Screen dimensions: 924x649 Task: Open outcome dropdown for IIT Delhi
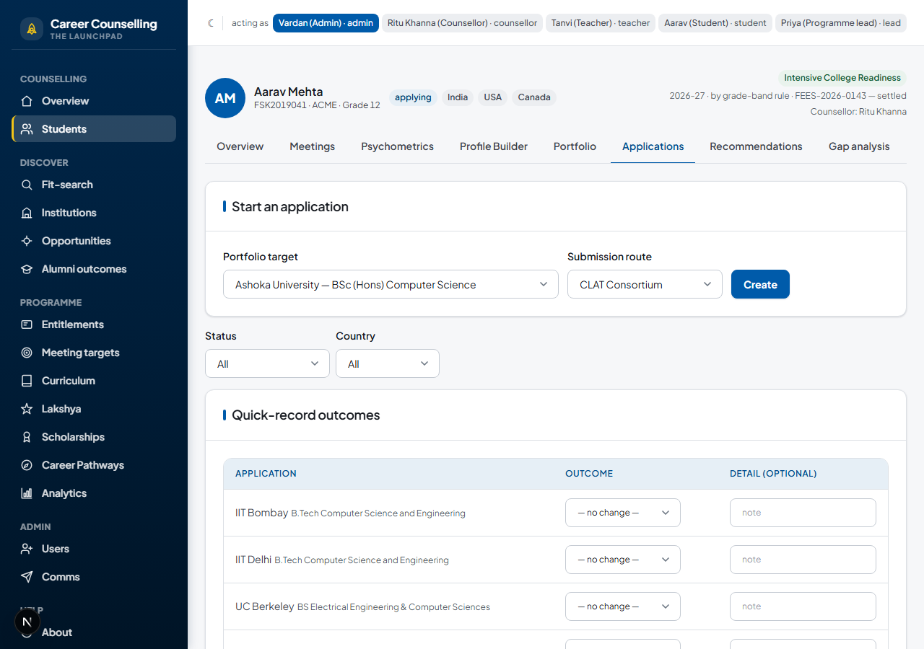[623, 560]
